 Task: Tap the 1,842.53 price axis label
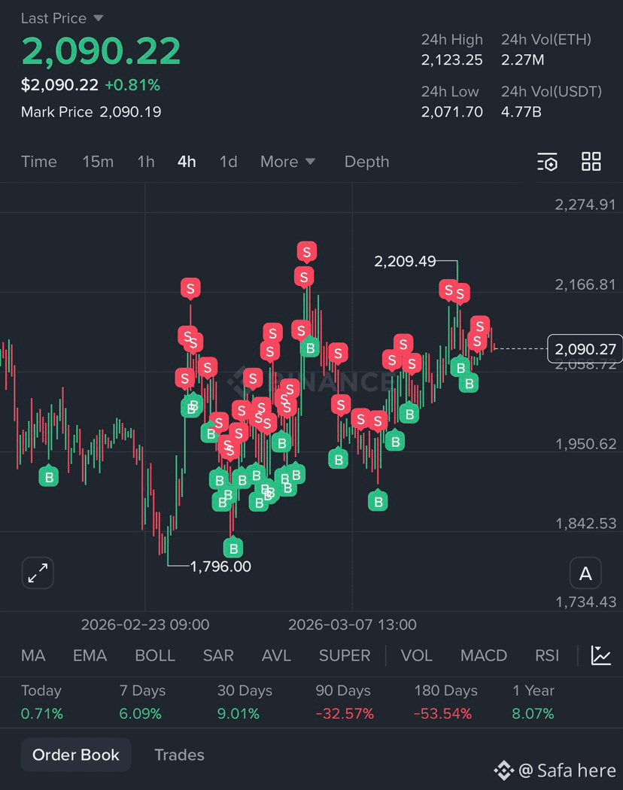pyautogui.click(x=585, y=524)
